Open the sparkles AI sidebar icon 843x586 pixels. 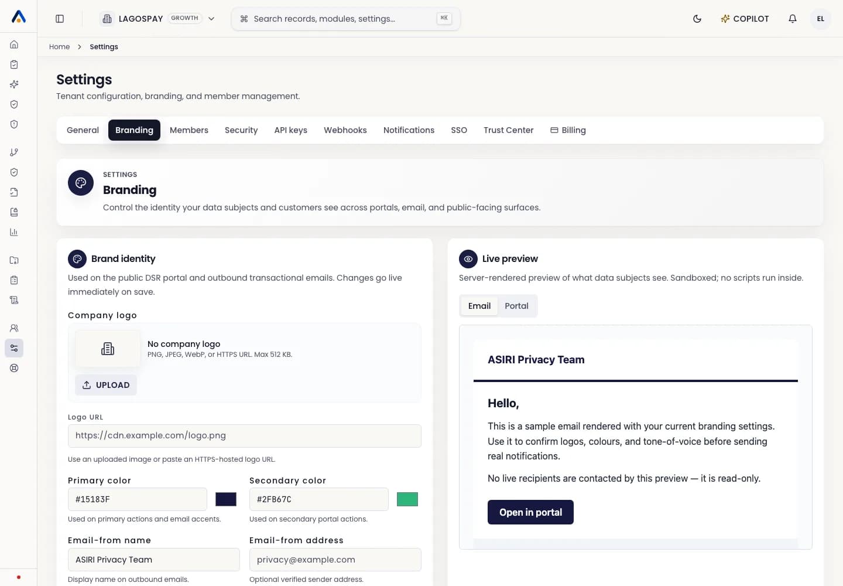[x=14, y=84]
